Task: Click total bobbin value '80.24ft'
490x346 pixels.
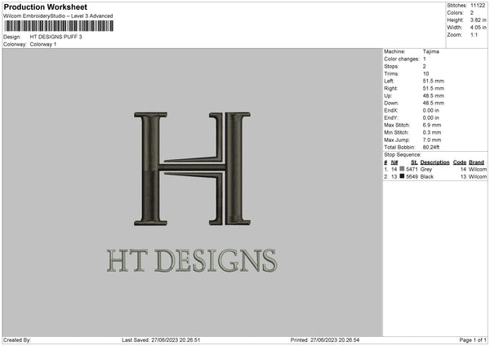Action: (431, 148)
